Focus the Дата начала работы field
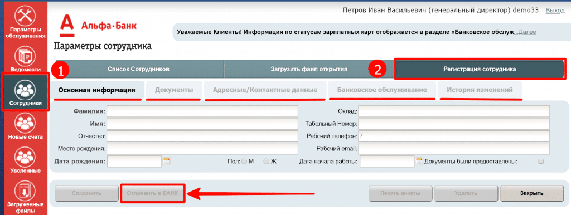The height and width of the screenshot is (215, 571). 387,161
